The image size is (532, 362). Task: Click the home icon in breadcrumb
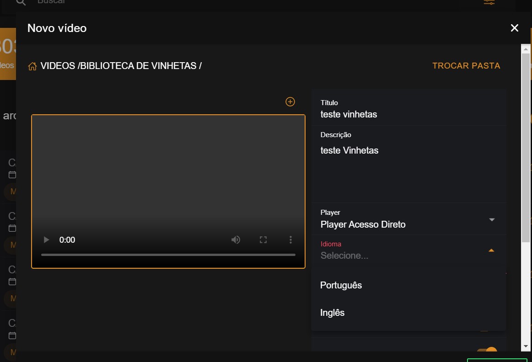[x=32, y=66]
